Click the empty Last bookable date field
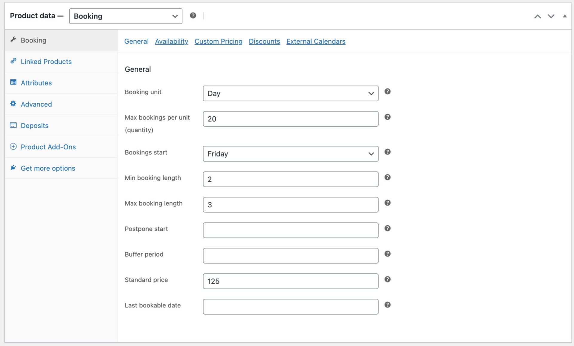The width and height of the screenshot is (574, 346). (291, 307)
